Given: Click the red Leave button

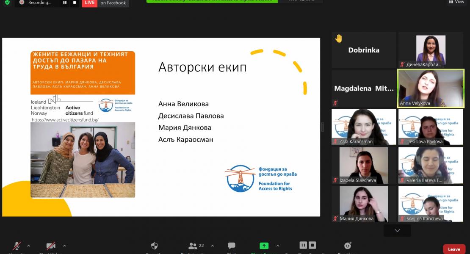Looking at the screenshot, I should (x=454, y=249).
